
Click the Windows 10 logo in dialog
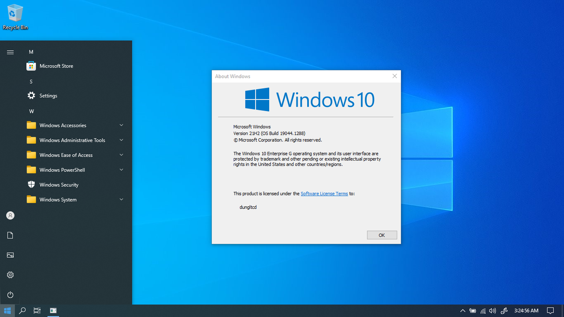(310, 100)
